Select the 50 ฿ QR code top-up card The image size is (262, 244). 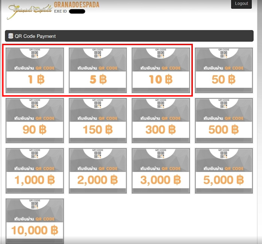[x=224, y=70]
